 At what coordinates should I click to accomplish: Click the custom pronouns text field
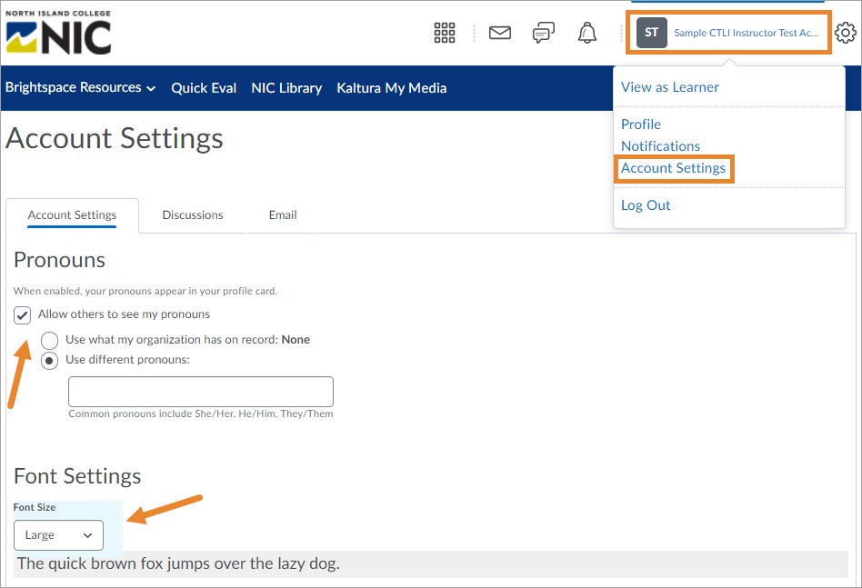(201, 392)
